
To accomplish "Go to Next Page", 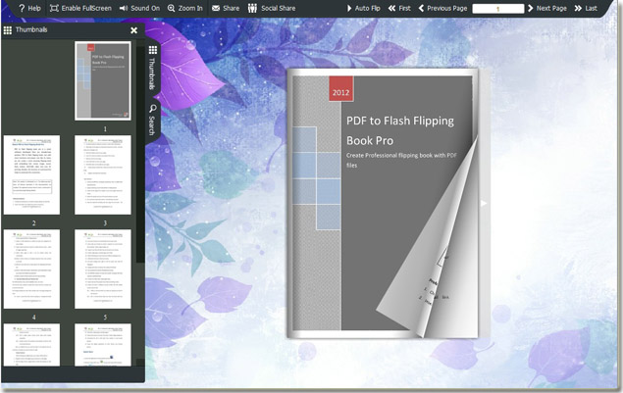I will click(547, 8).
